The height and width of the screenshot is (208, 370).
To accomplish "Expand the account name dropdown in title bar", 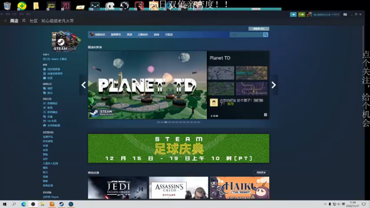I will pyautogui.click(x=327, y=15).
